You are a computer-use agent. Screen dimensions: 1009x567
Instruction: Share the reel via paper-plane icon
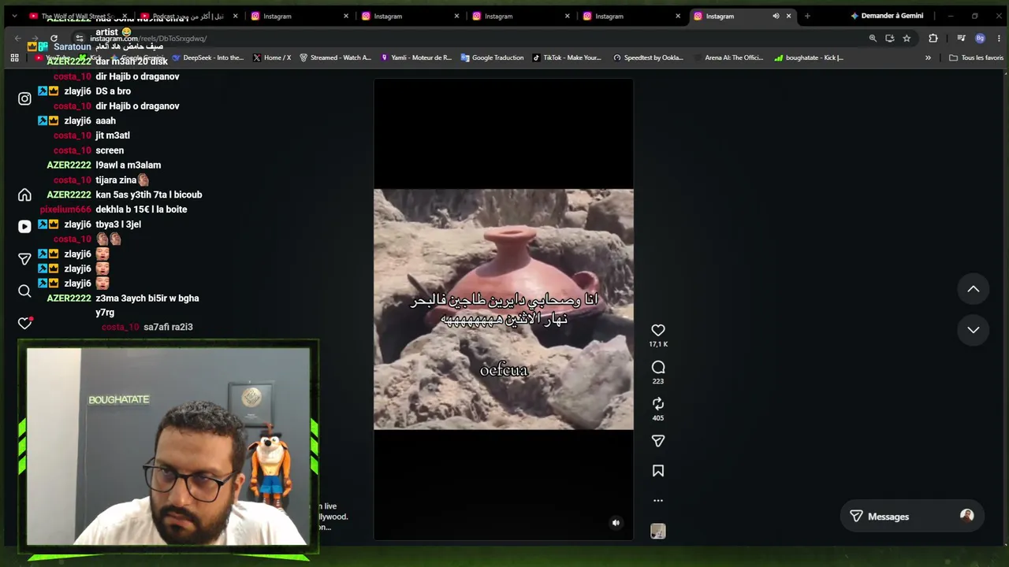tap(658, 441)
